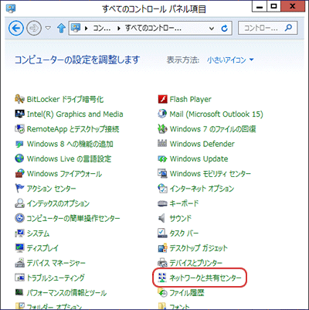Open the インターネット オプション link
The image size is (309, 310).
202,189
